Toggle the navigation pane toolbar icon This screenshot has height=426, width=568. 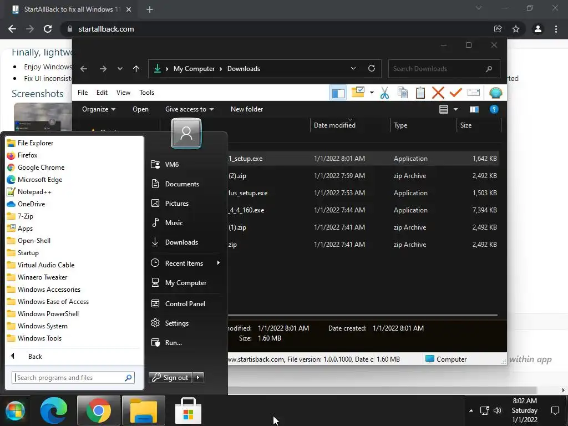338,93
